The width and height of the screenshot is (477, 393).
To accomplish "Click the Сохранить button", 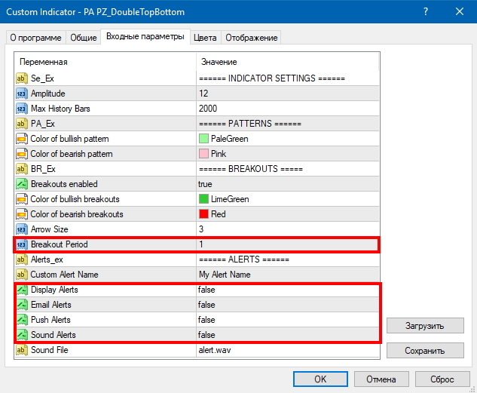I will pos(425,351).
